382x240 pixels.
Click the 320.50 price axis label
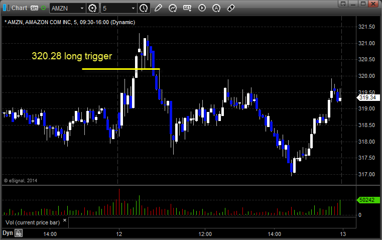(x=366, y=59)
